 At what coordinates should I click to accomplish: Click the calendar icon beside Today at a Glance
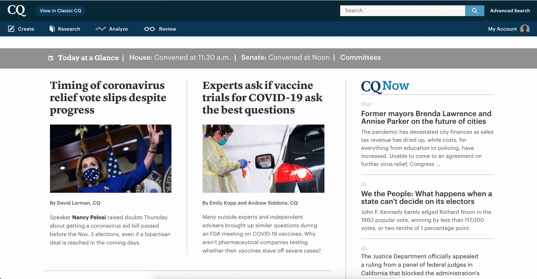(51, 58)
